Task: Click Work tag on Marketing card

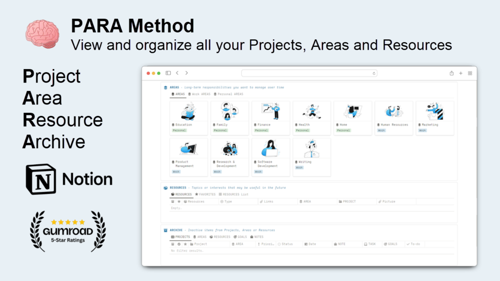Action: pos(422,131)
